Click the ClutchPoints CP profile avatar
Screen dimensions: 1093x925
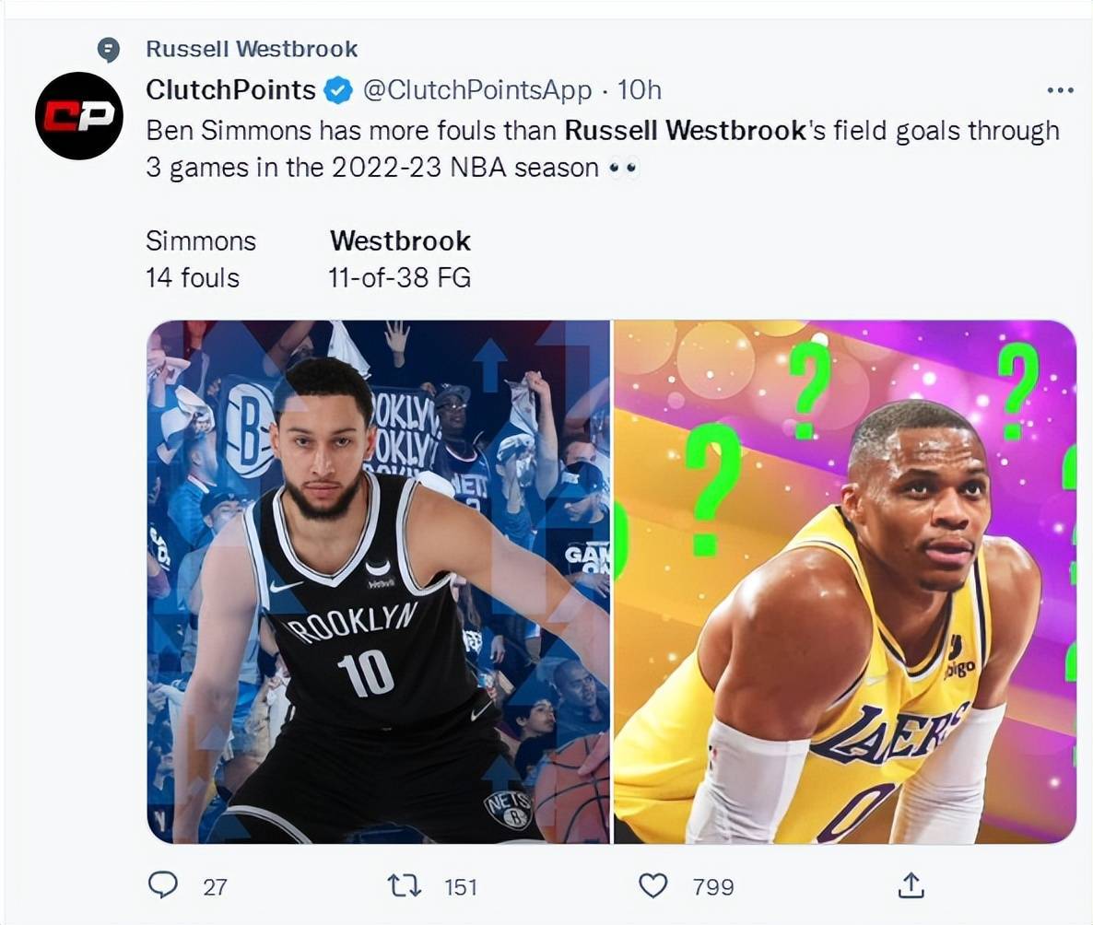point(79,116)
